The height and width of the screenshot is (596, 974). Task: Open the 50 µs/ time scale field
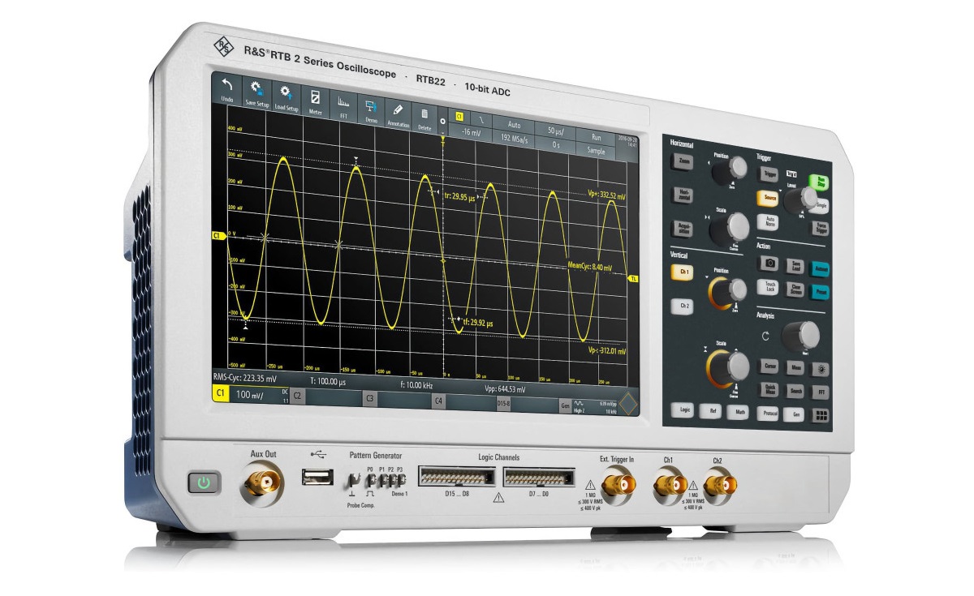click(555, 131)
